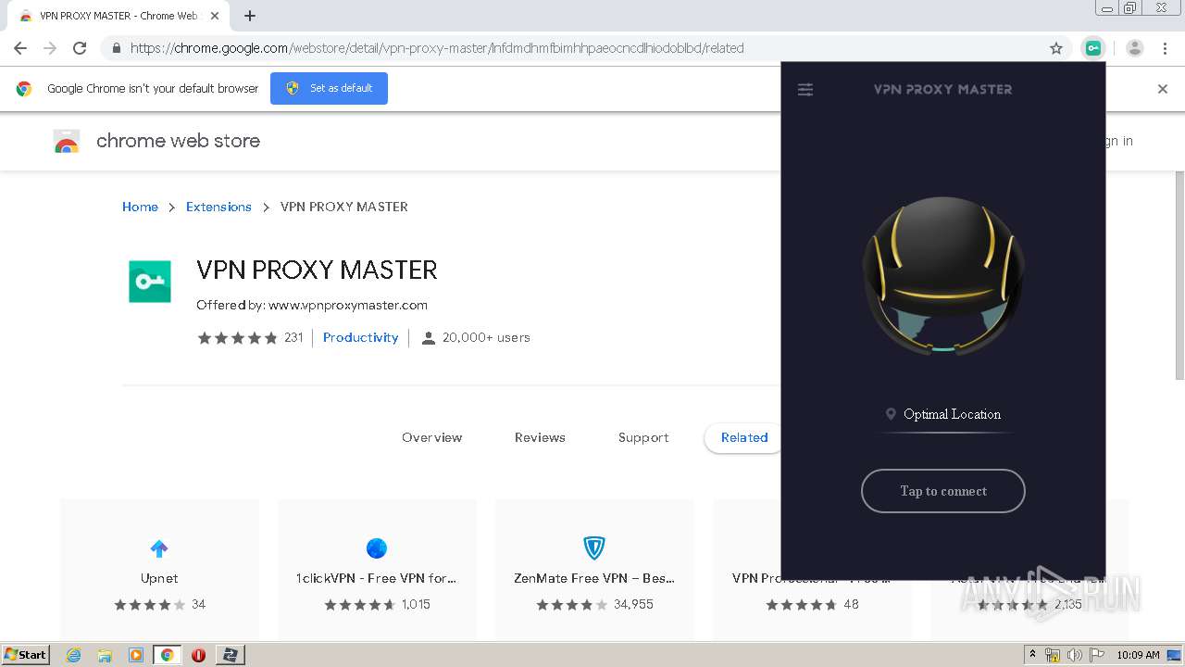Click the Upnet arrow icon

(159, 548)
